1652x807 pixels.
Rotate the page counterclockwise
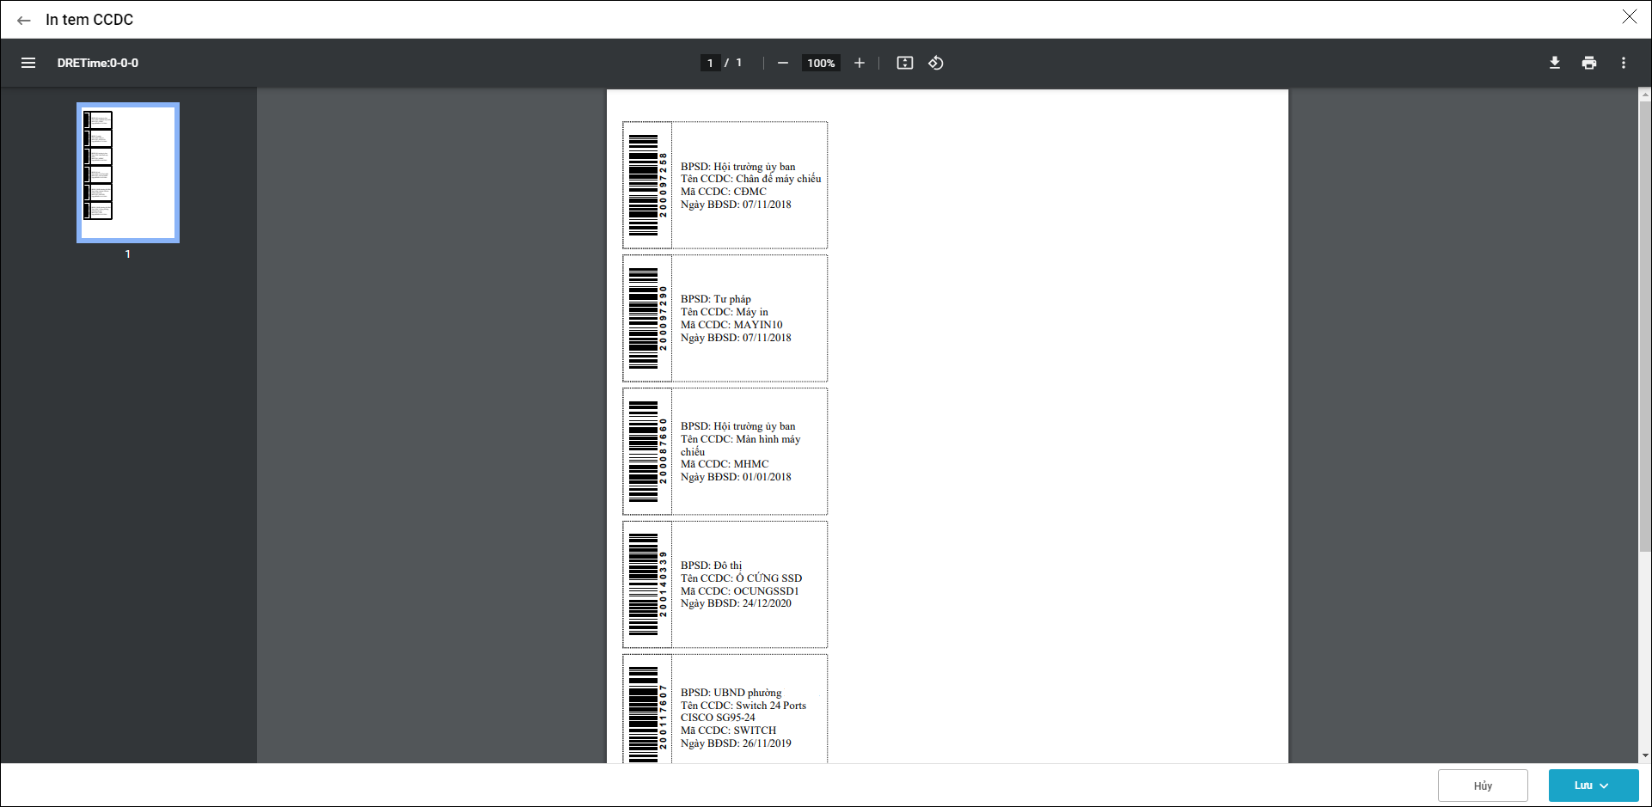[x=936, y=63]
